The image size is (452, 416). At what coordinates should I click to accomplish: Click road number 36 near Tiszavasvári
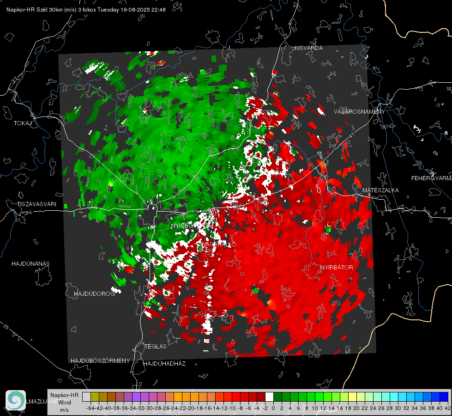coord(29,213)
